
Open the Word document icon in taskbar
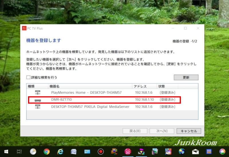click(74, 152)
